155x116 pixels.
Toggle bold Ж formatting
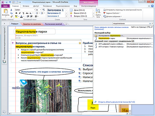pos(16,13)
